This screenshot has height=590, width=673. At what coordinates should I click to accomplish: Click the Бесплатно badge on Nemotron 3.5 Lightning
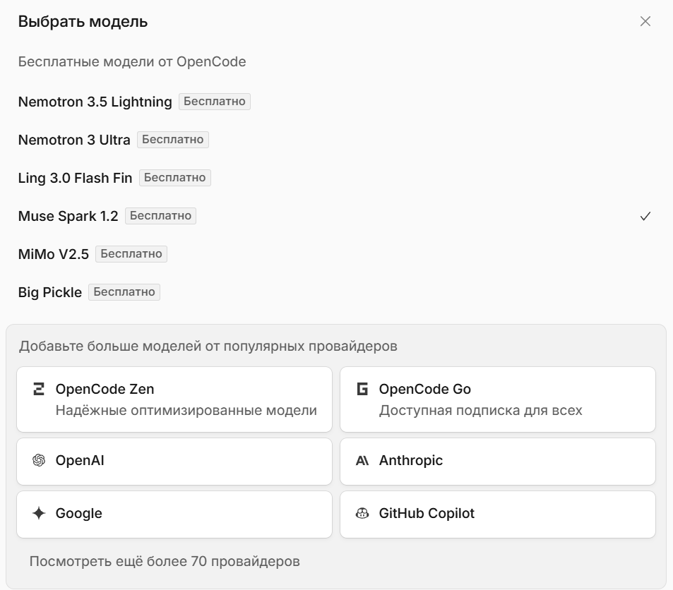point(215,102)
